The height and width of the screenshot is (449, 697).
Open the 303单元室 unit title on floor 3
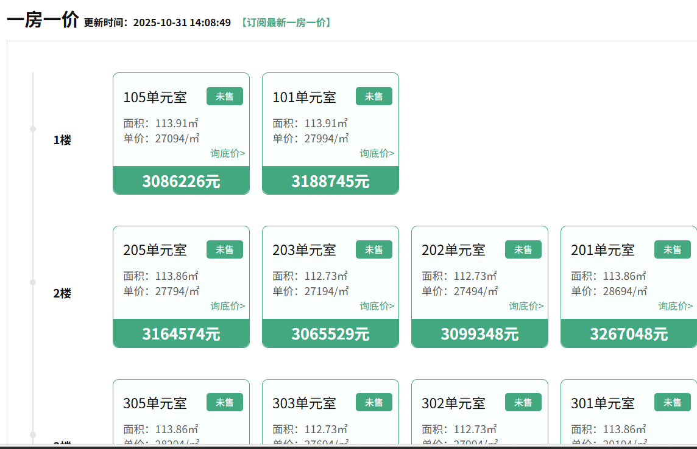(304, 403)
